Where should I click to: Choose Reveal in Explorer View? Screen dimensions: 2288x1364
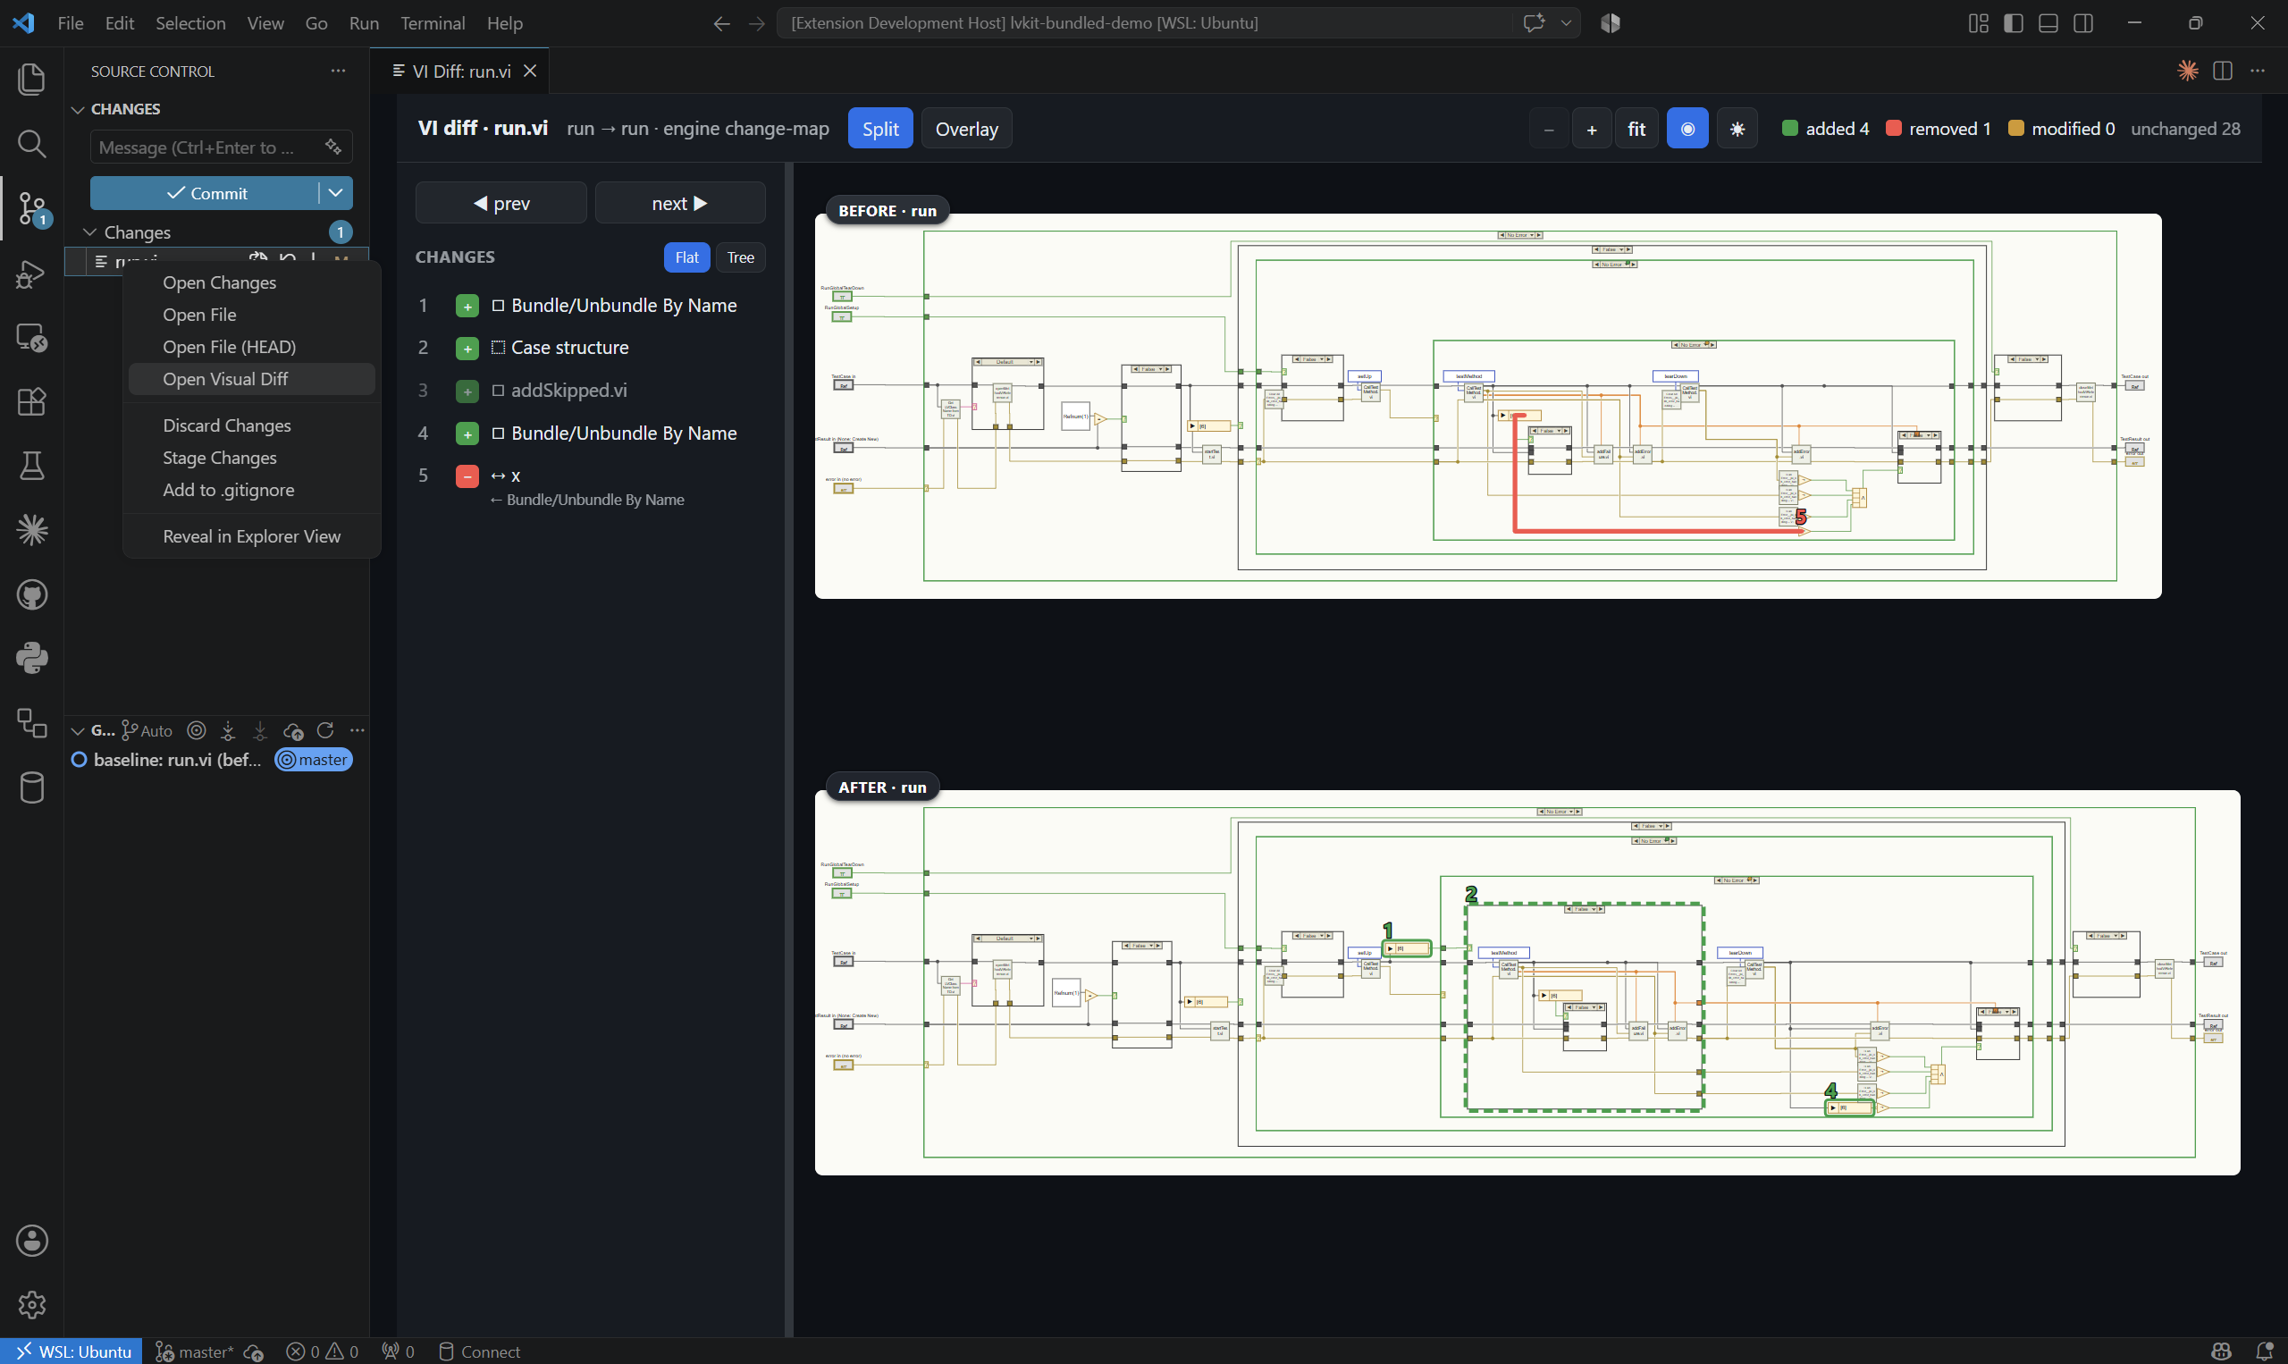252,536
